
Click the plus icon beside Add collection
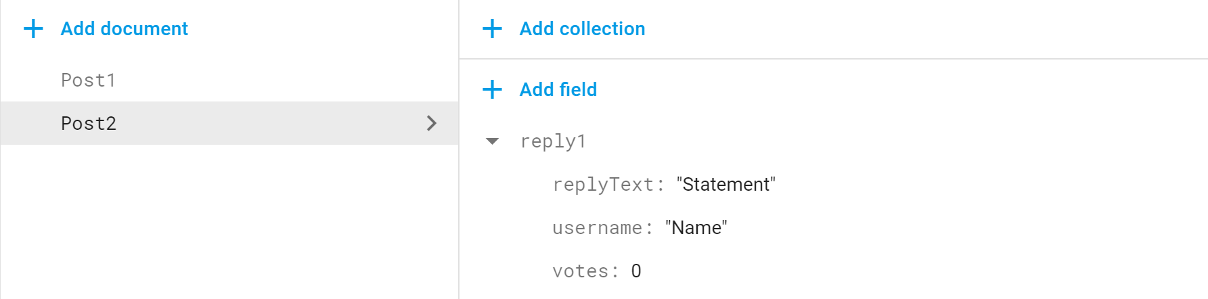point(492,28)
